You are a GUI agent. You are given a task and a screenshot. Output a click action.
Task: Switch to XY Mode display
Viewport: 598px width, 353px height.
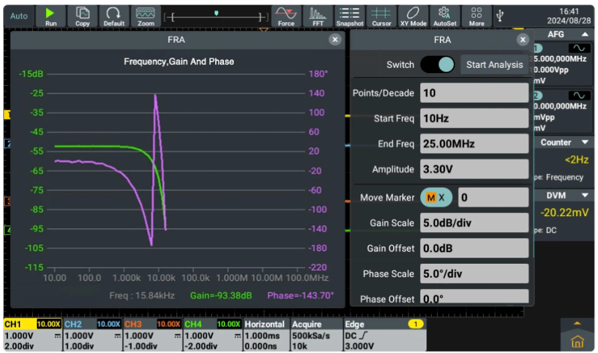pyautogui.click(x=413, y=15)
